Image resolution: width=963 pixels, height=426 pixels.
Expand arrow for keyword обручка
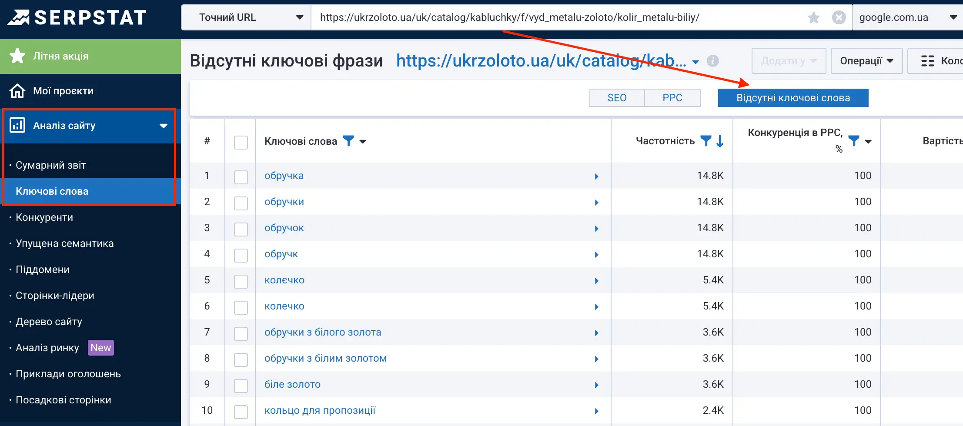[x=597, y=176]
